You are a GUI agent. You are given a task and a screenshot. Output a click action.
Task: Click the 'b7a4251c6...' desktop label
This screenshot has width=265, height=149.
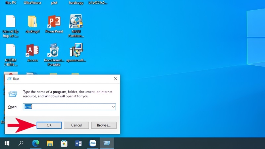click(98, 3)
